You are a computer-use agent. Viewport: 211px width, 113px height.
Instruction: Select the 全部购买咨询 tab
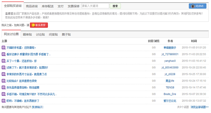click(x=13, y=6)
